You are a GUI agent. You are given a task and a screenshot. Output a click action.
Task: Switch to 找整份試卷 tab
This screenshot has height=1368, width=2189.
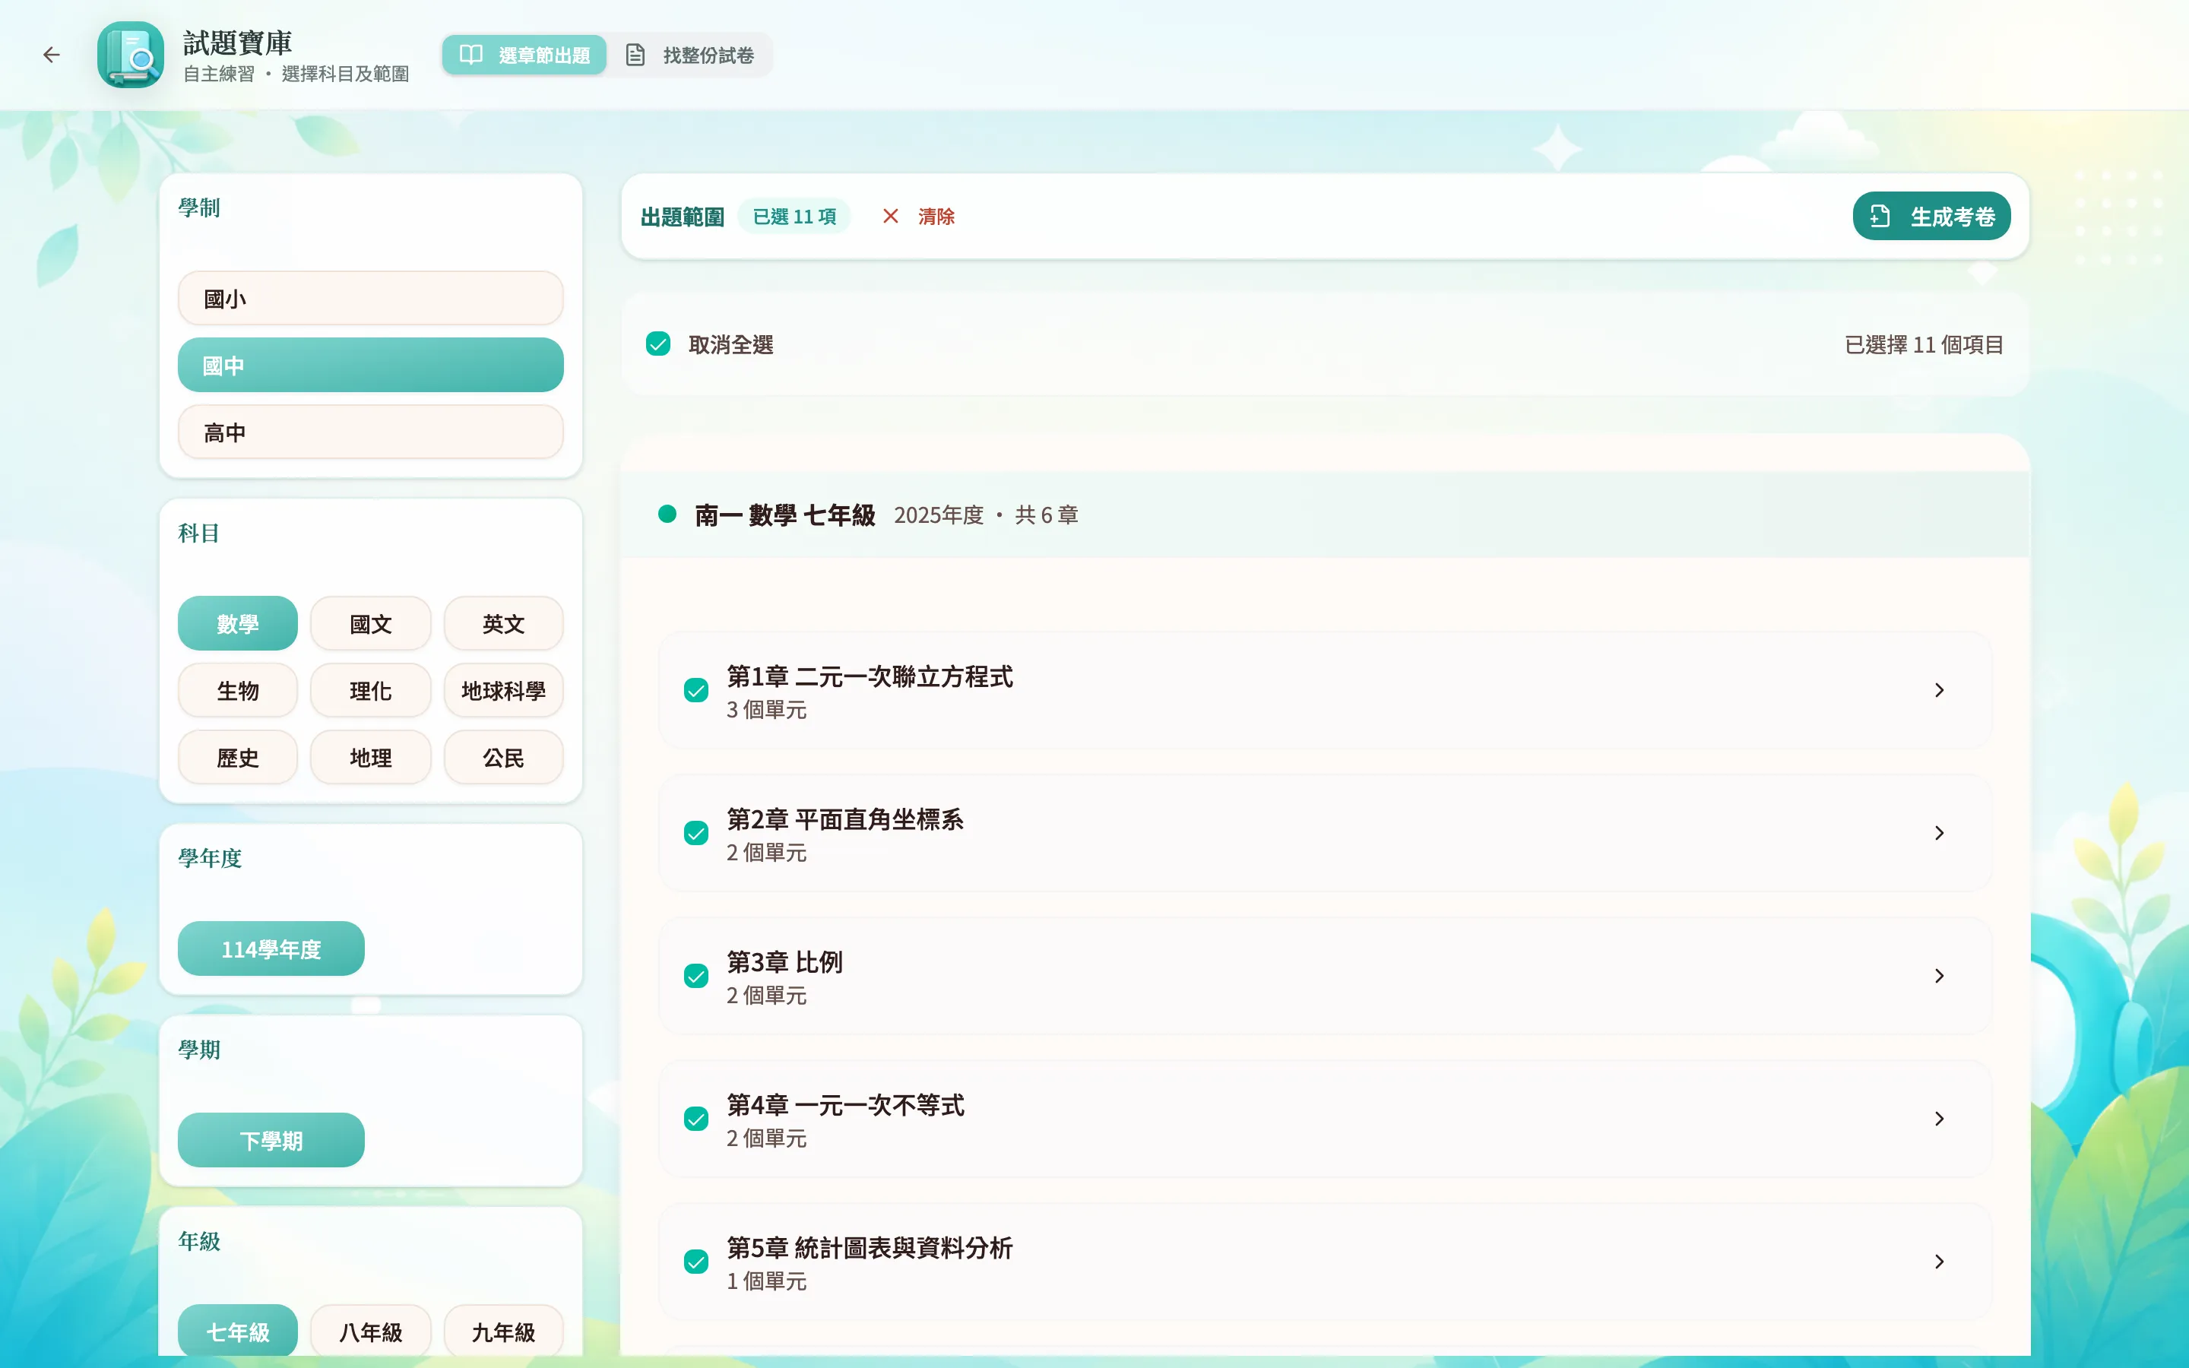690,55
